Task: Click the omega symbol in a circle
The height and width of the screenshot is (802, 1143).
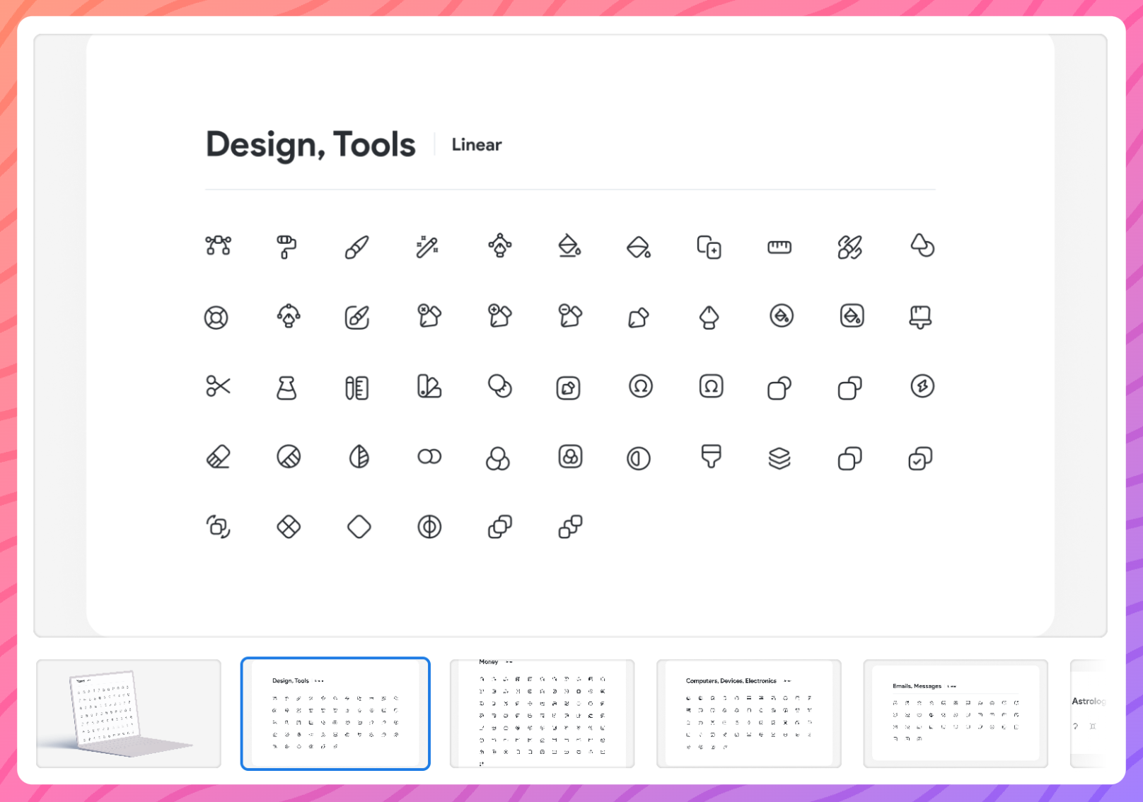Action: (x=641, y=386)
